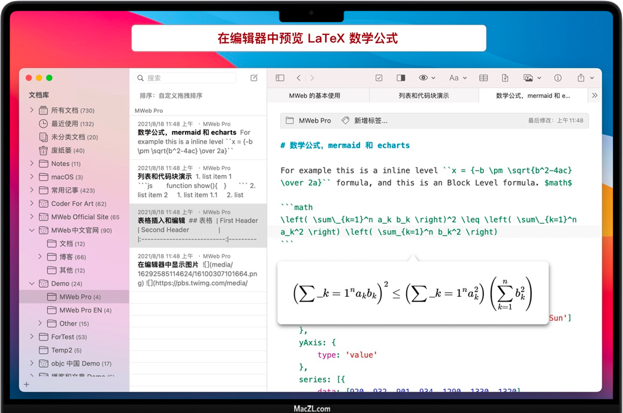Toggle the split preview mode button
This screenshot has height=413, width=623.
coord(401,78)
